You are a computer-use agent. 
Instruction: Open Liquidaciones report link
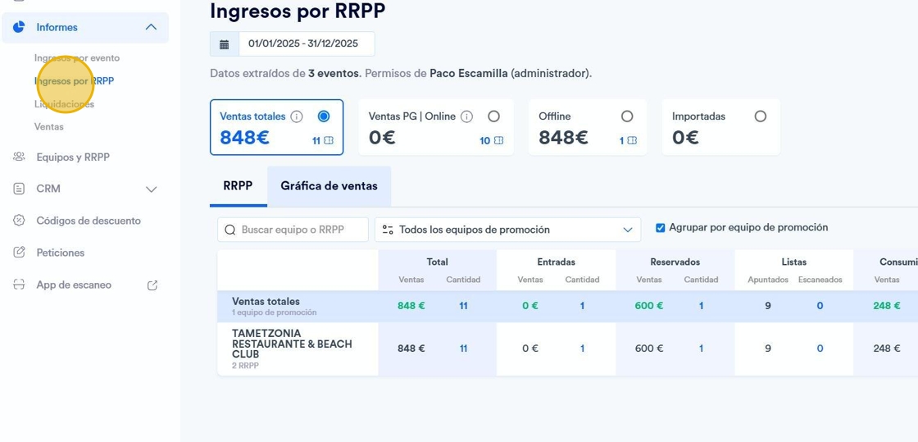(x=65, y=103)
